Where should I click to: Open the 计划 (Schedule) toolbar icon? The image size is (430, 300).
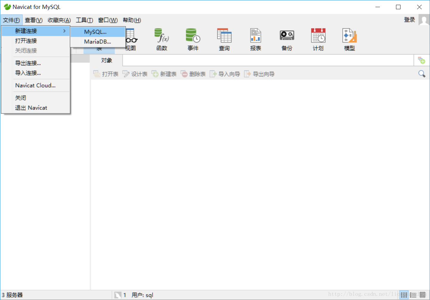(x=318, y=40)
